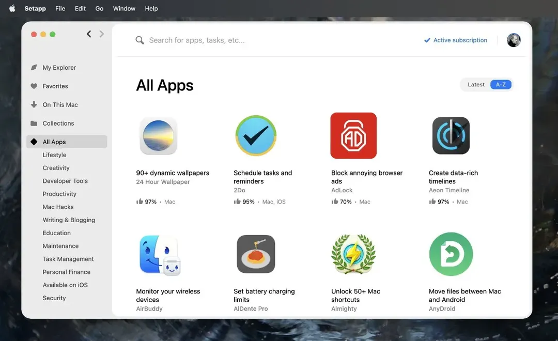558x341 pixels.
Task: Open the My Explorer page
Action: 59,68
